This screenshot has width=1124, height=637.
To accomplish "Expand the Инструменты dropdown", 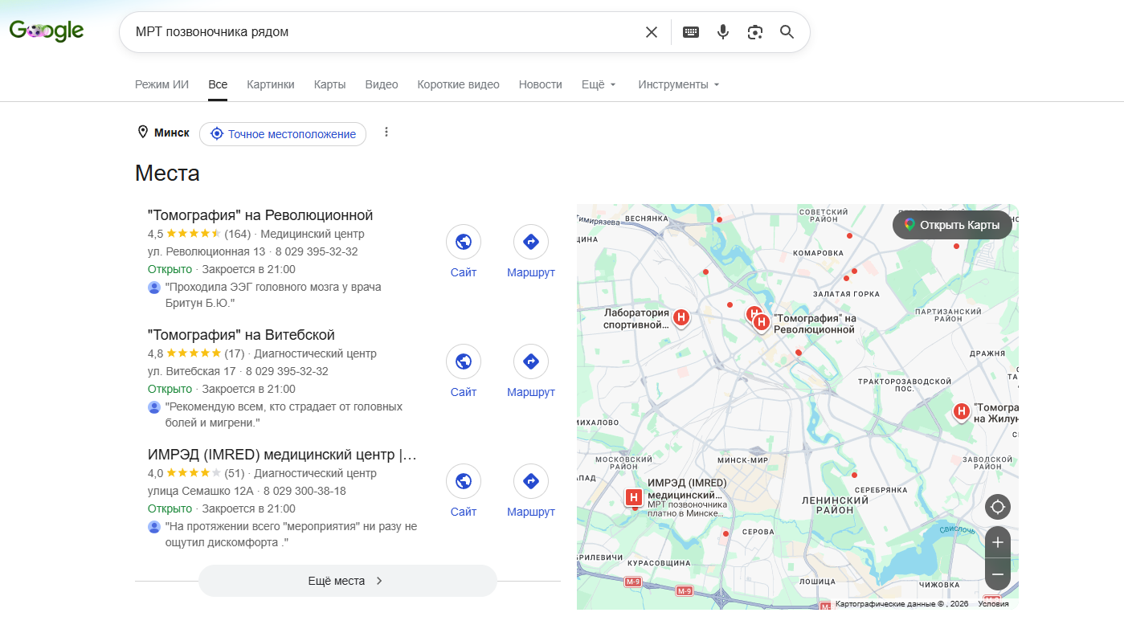I will tap(679, 84).
